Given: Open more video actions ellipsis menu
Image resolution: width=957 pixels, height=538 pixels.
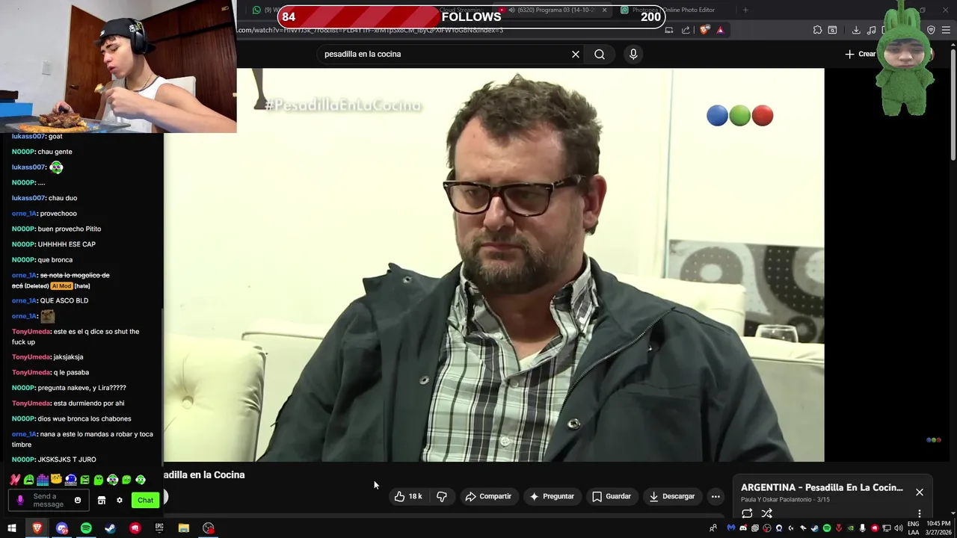Looking at the screenshot, I should tap(716, 496).
